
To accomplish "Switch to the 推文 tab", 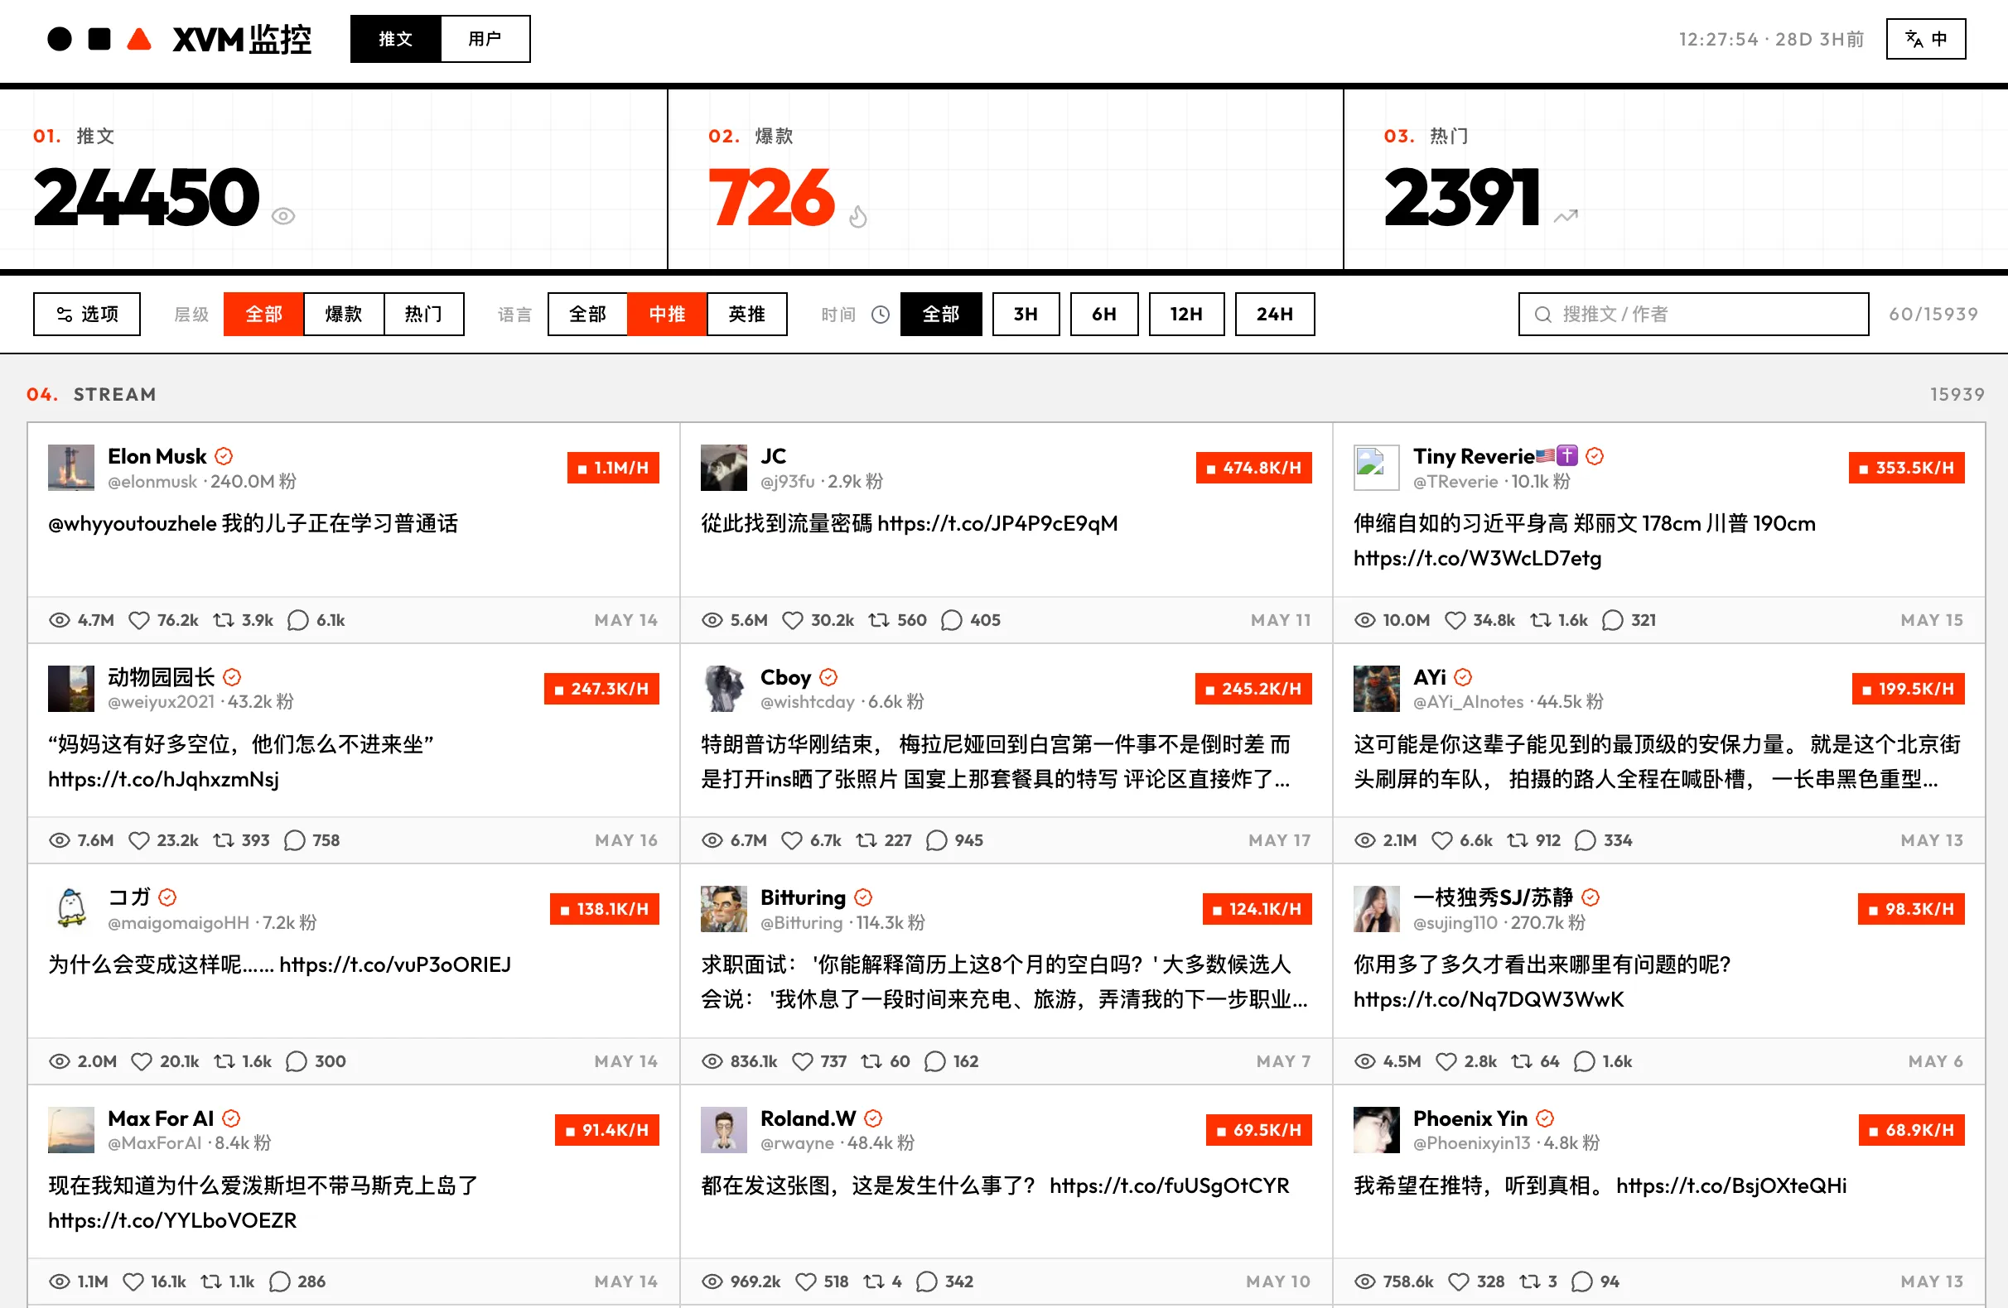I will coord(396,39).
